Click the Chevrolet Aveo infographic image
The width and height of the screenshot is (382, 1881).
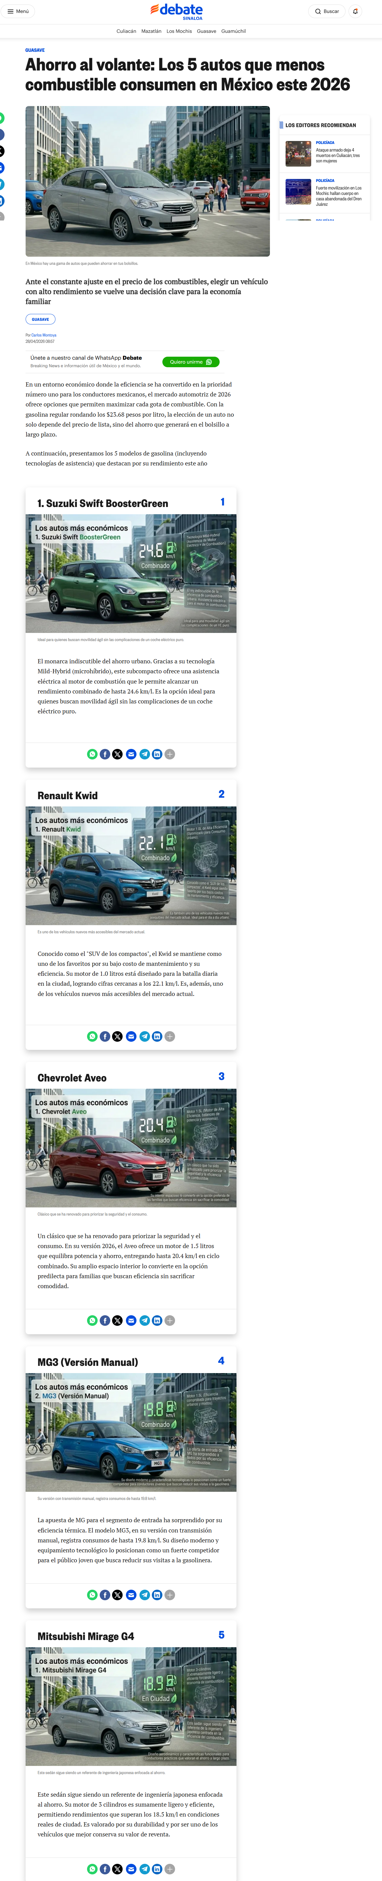click(131, 1148)
